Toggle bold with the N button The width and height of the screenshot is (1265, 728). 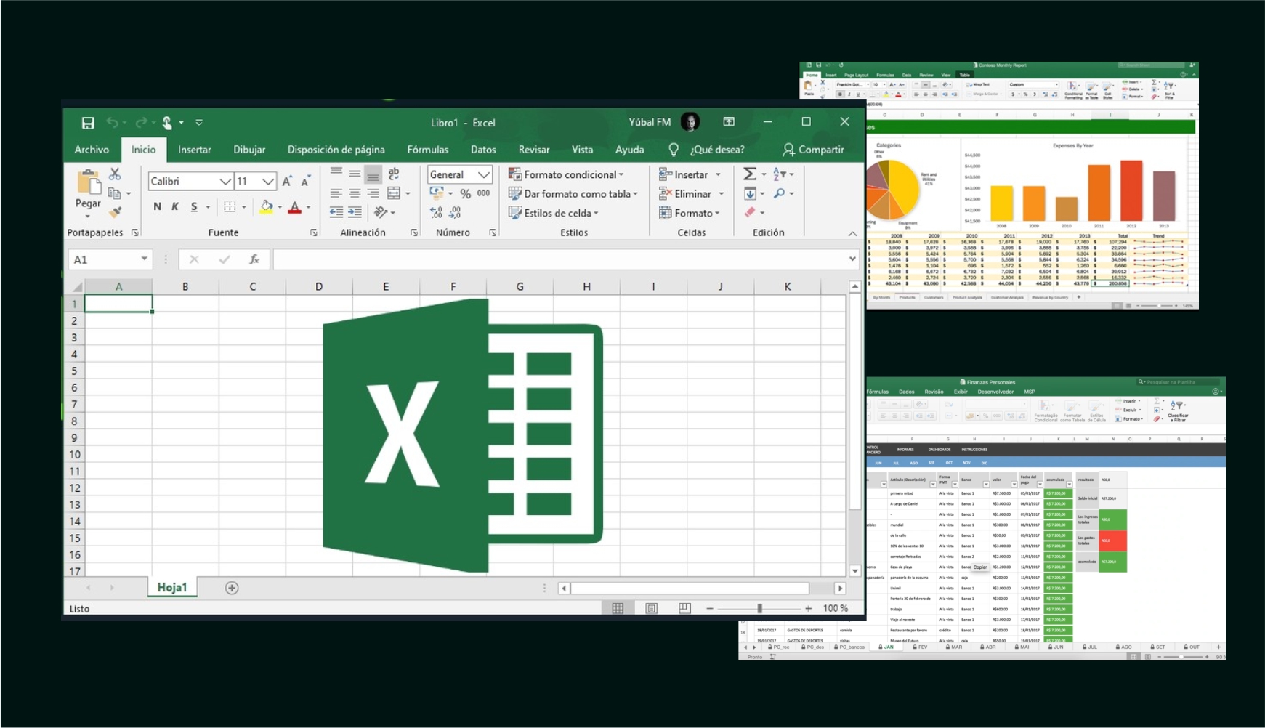pyautogui.click(x=157, y=207)
